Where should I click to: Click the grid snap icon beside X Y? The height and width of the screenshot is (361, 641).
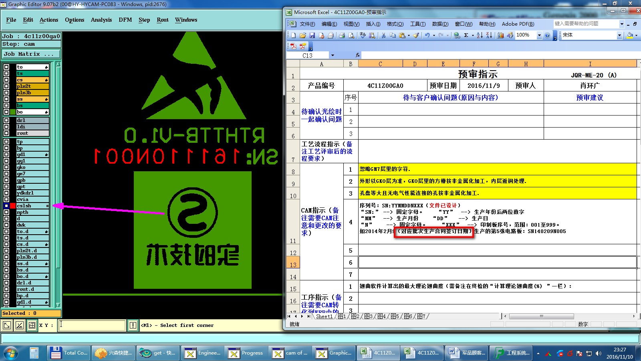32,325
